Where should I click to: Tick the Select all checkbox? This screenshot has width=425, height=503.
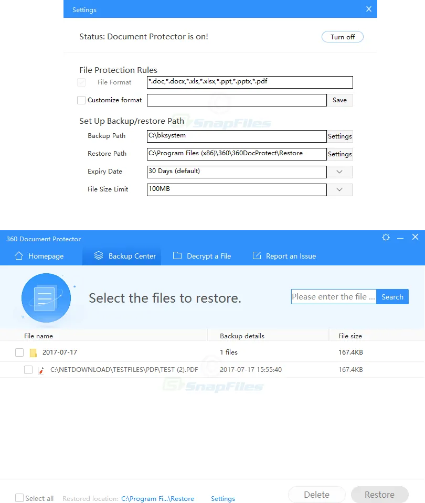coord(19,498)
